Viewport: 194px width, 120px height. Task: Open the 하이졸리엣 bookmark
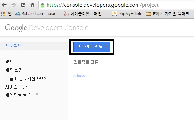pos(84,14)
